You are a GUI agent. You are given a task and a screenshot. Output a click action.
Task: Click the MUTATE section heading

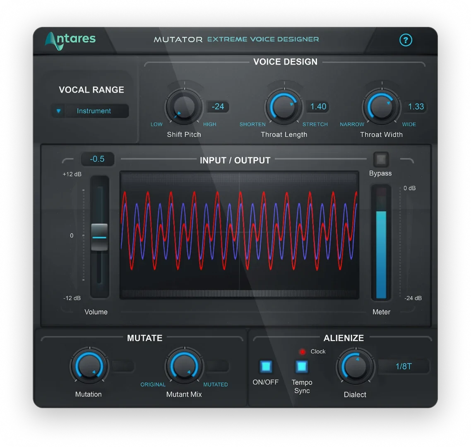click(x=144, y=338)
